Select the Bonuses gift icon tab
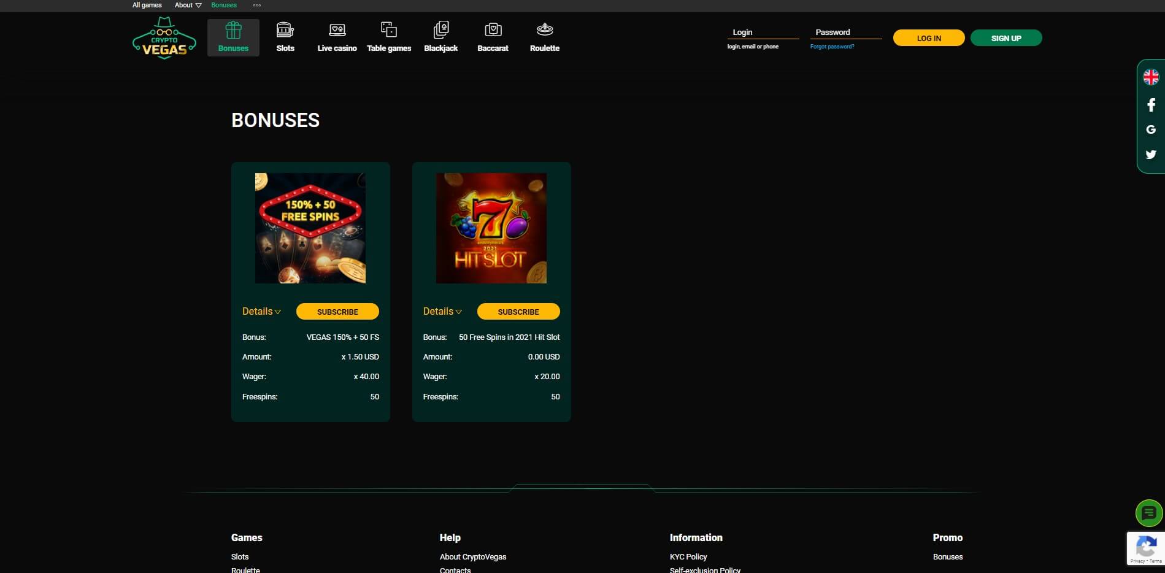 [233, 37]
